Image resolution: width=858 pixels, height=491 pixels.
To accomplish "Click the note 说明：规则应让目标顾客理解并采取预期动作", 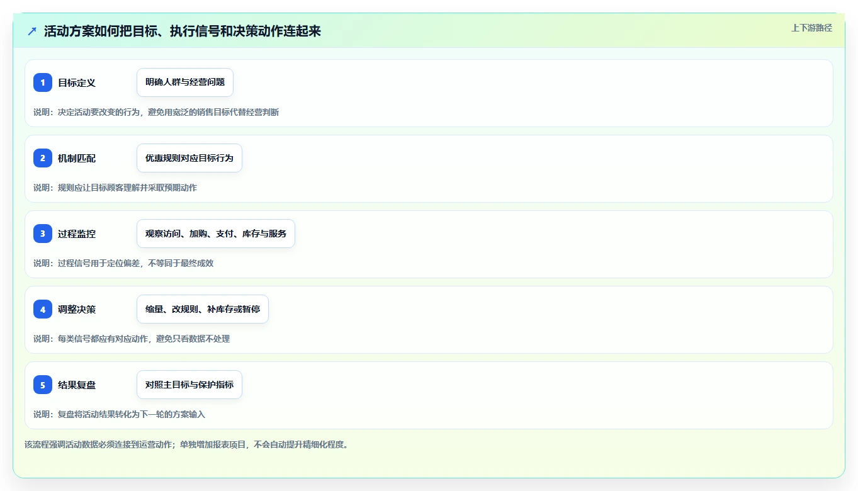I will pos(115,188).
